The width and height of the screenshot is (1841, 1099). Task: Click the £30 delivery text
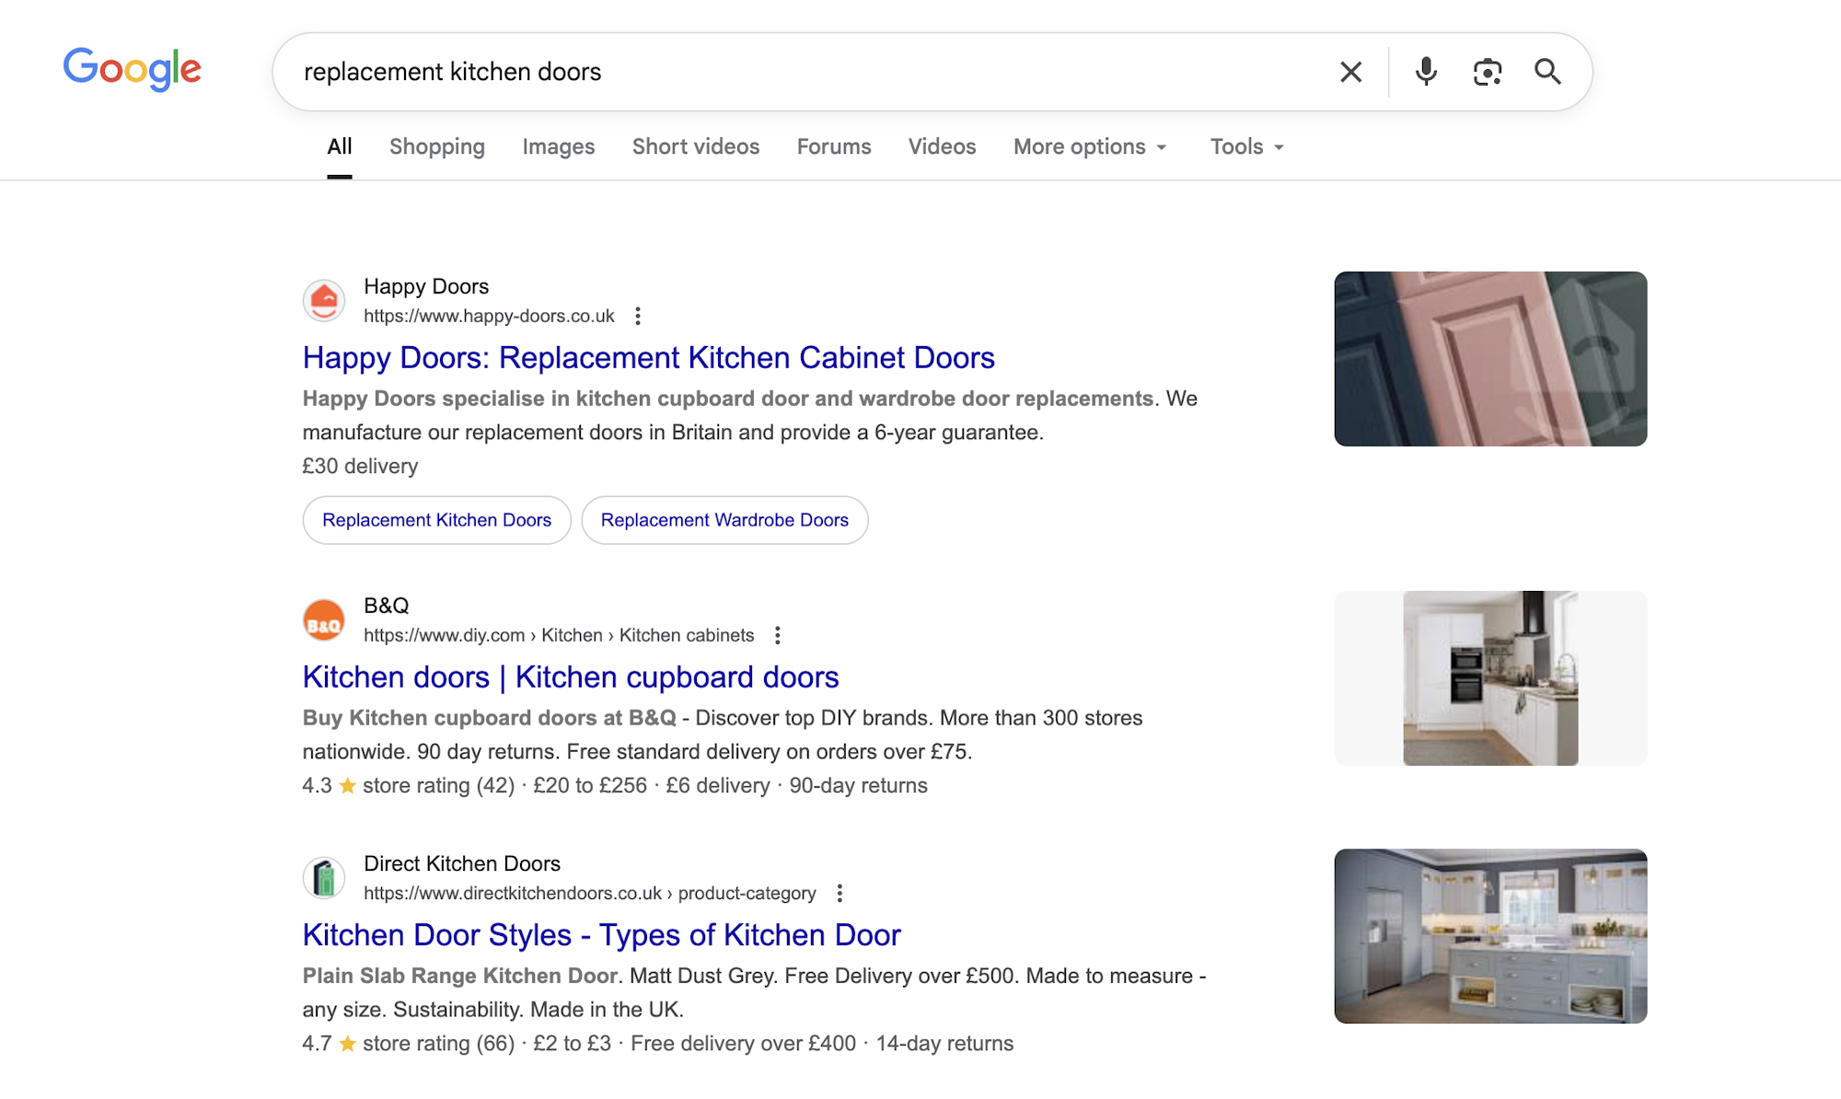pyautogui.click(x=360, y=467)
